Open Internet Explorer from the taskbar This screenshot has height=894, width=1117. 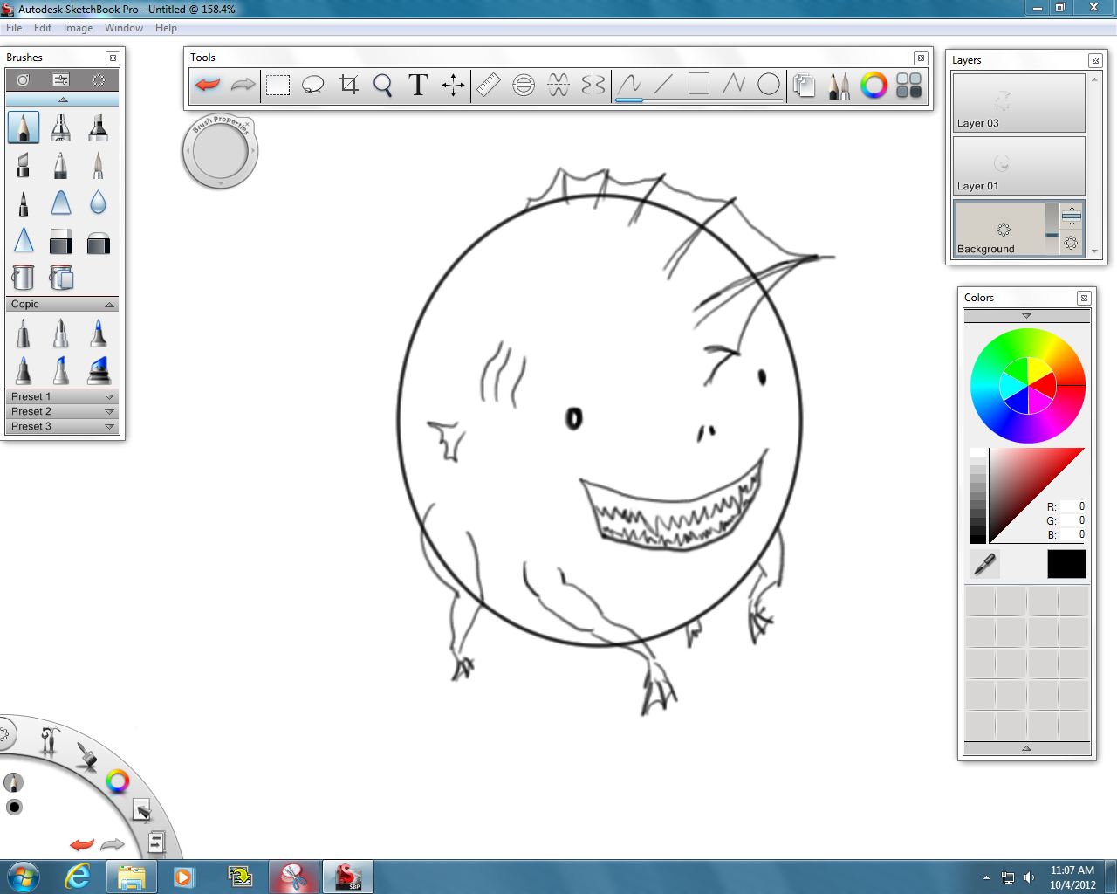click(78, 877)
